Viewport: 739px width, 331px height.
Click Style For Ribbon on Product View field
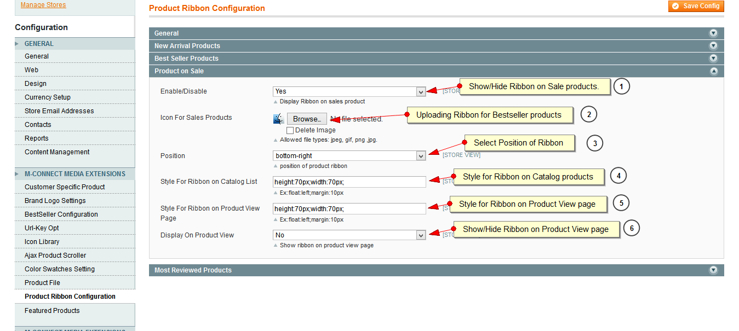[349, 208]
